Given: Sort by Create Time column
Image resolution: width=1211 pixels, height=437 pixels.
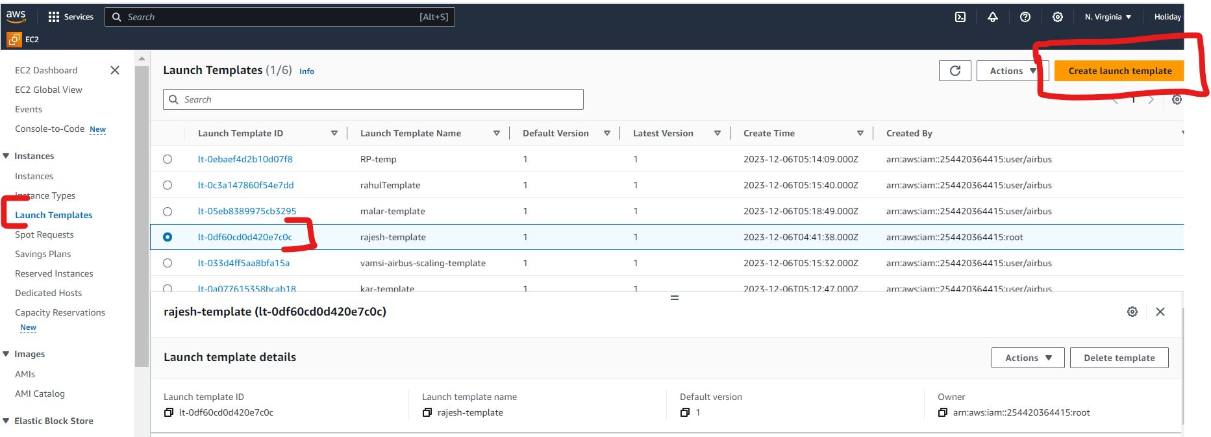Looking at the screenshot, I should coord(860,133).
